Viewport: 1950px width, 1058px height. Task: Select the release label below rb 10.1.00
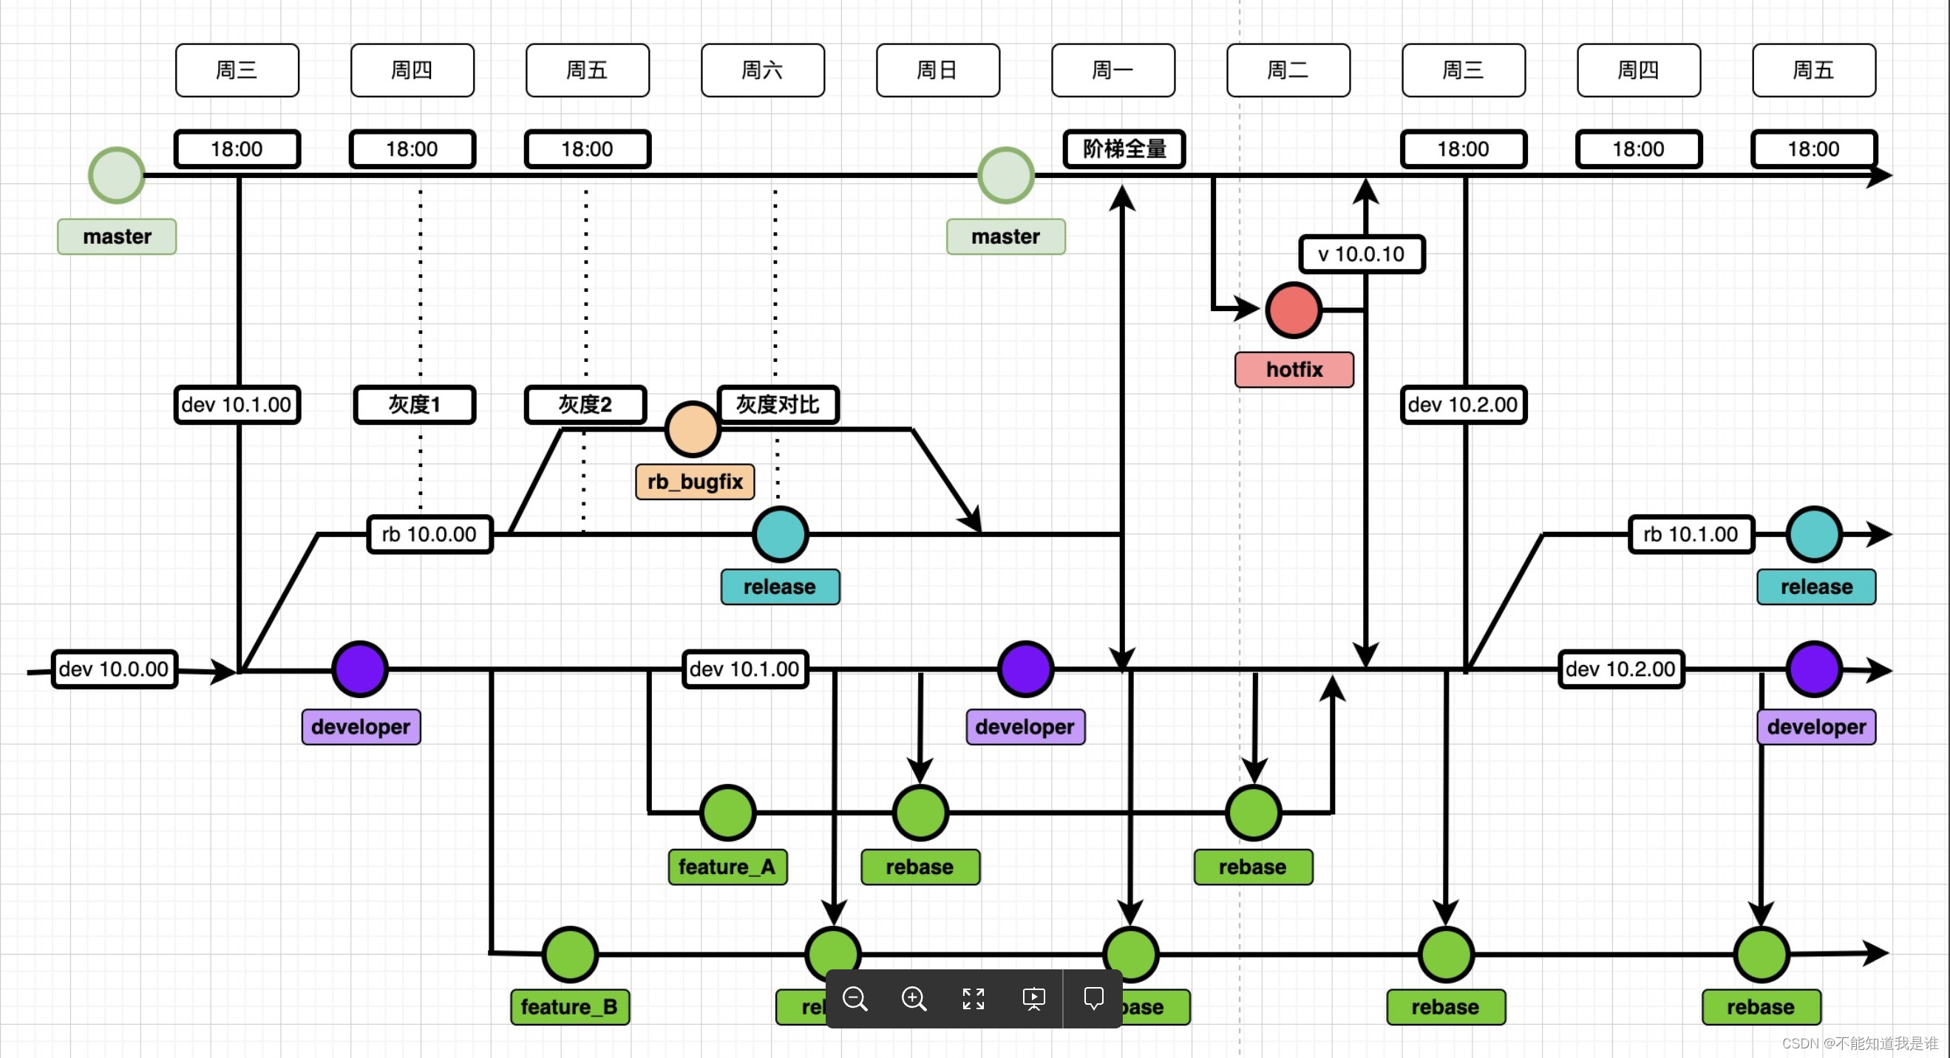(x=1816, y=587)
